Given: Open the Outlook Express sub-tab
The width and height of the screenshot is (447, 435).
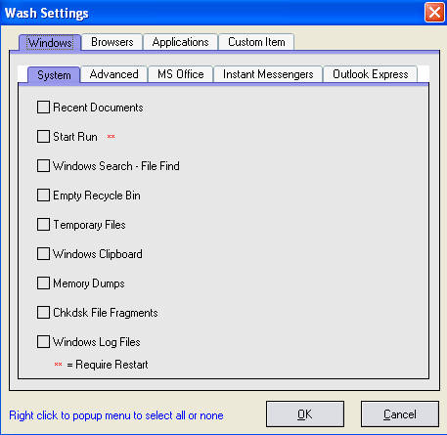Looking at the screenshot, I should (x=370, y=74).
